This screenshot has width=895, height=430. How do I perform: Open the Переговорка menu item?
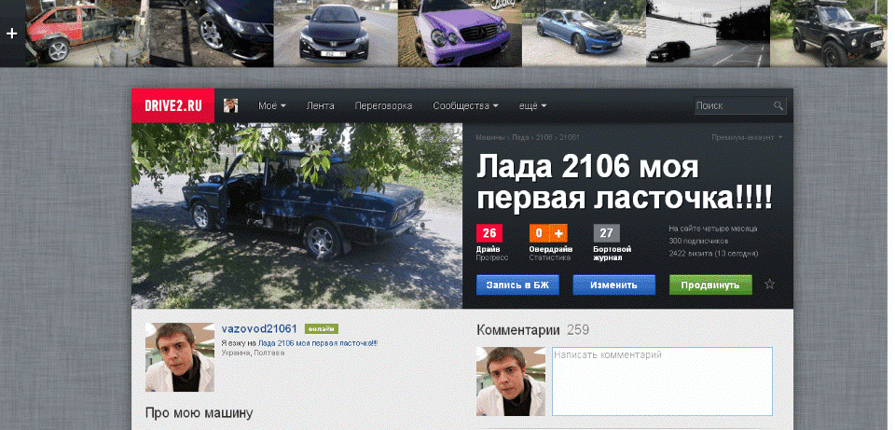(383, 105)
